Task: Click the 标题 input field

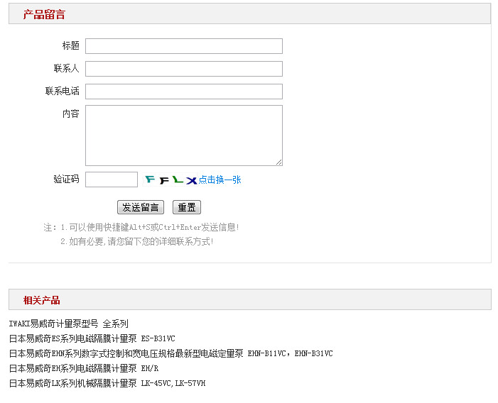Action: coord(184,46)
